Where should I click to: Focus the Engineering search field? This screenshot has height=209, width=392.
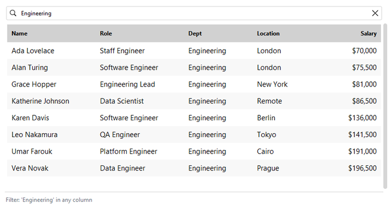pyautogui.click(x=194, y=13)
